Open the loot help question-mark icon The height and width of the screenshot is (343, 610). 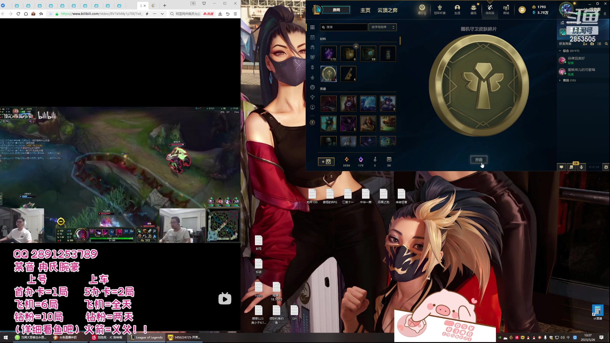point(312,123)
